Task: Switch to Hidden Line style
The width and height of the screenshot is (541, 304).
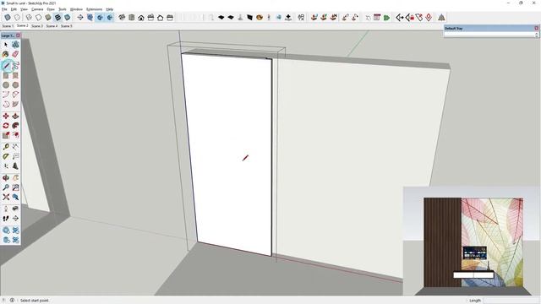Action: click(x=39, y=17)
